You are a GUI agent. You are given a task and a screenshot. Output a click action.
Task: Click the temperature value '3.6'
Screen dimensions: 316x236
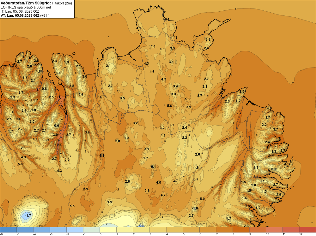point(85,76)
